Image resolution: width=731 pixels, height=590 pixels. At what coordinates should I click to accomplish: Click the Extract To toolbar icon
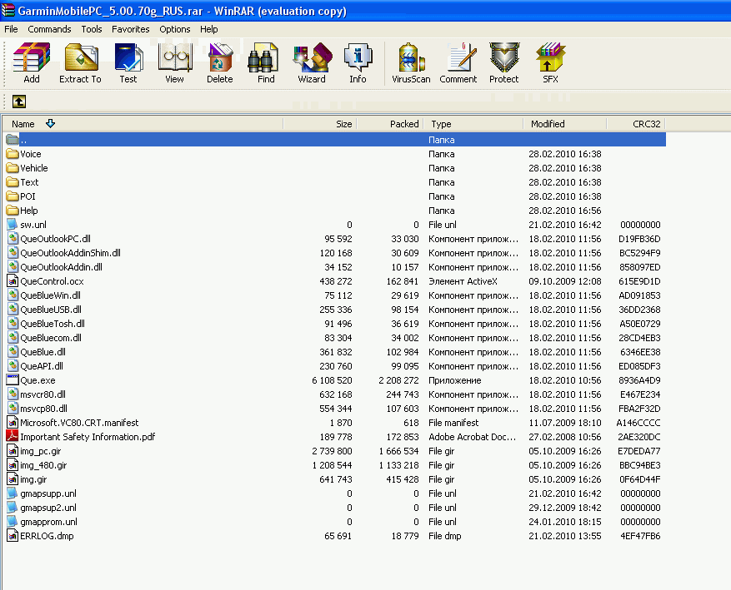pos(80,63)
